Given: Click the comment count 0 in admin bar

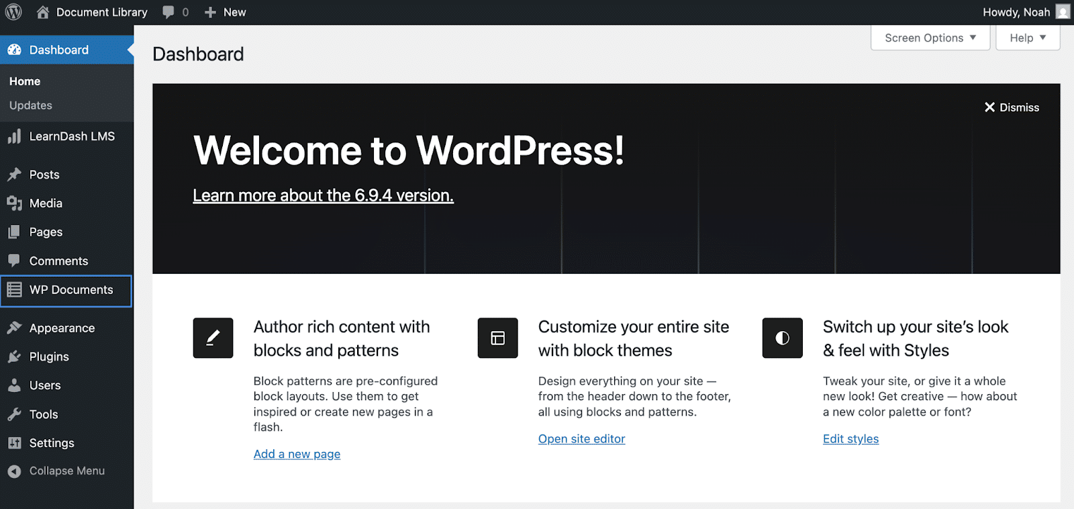Looking at the screenshot, I should (185, 12).
